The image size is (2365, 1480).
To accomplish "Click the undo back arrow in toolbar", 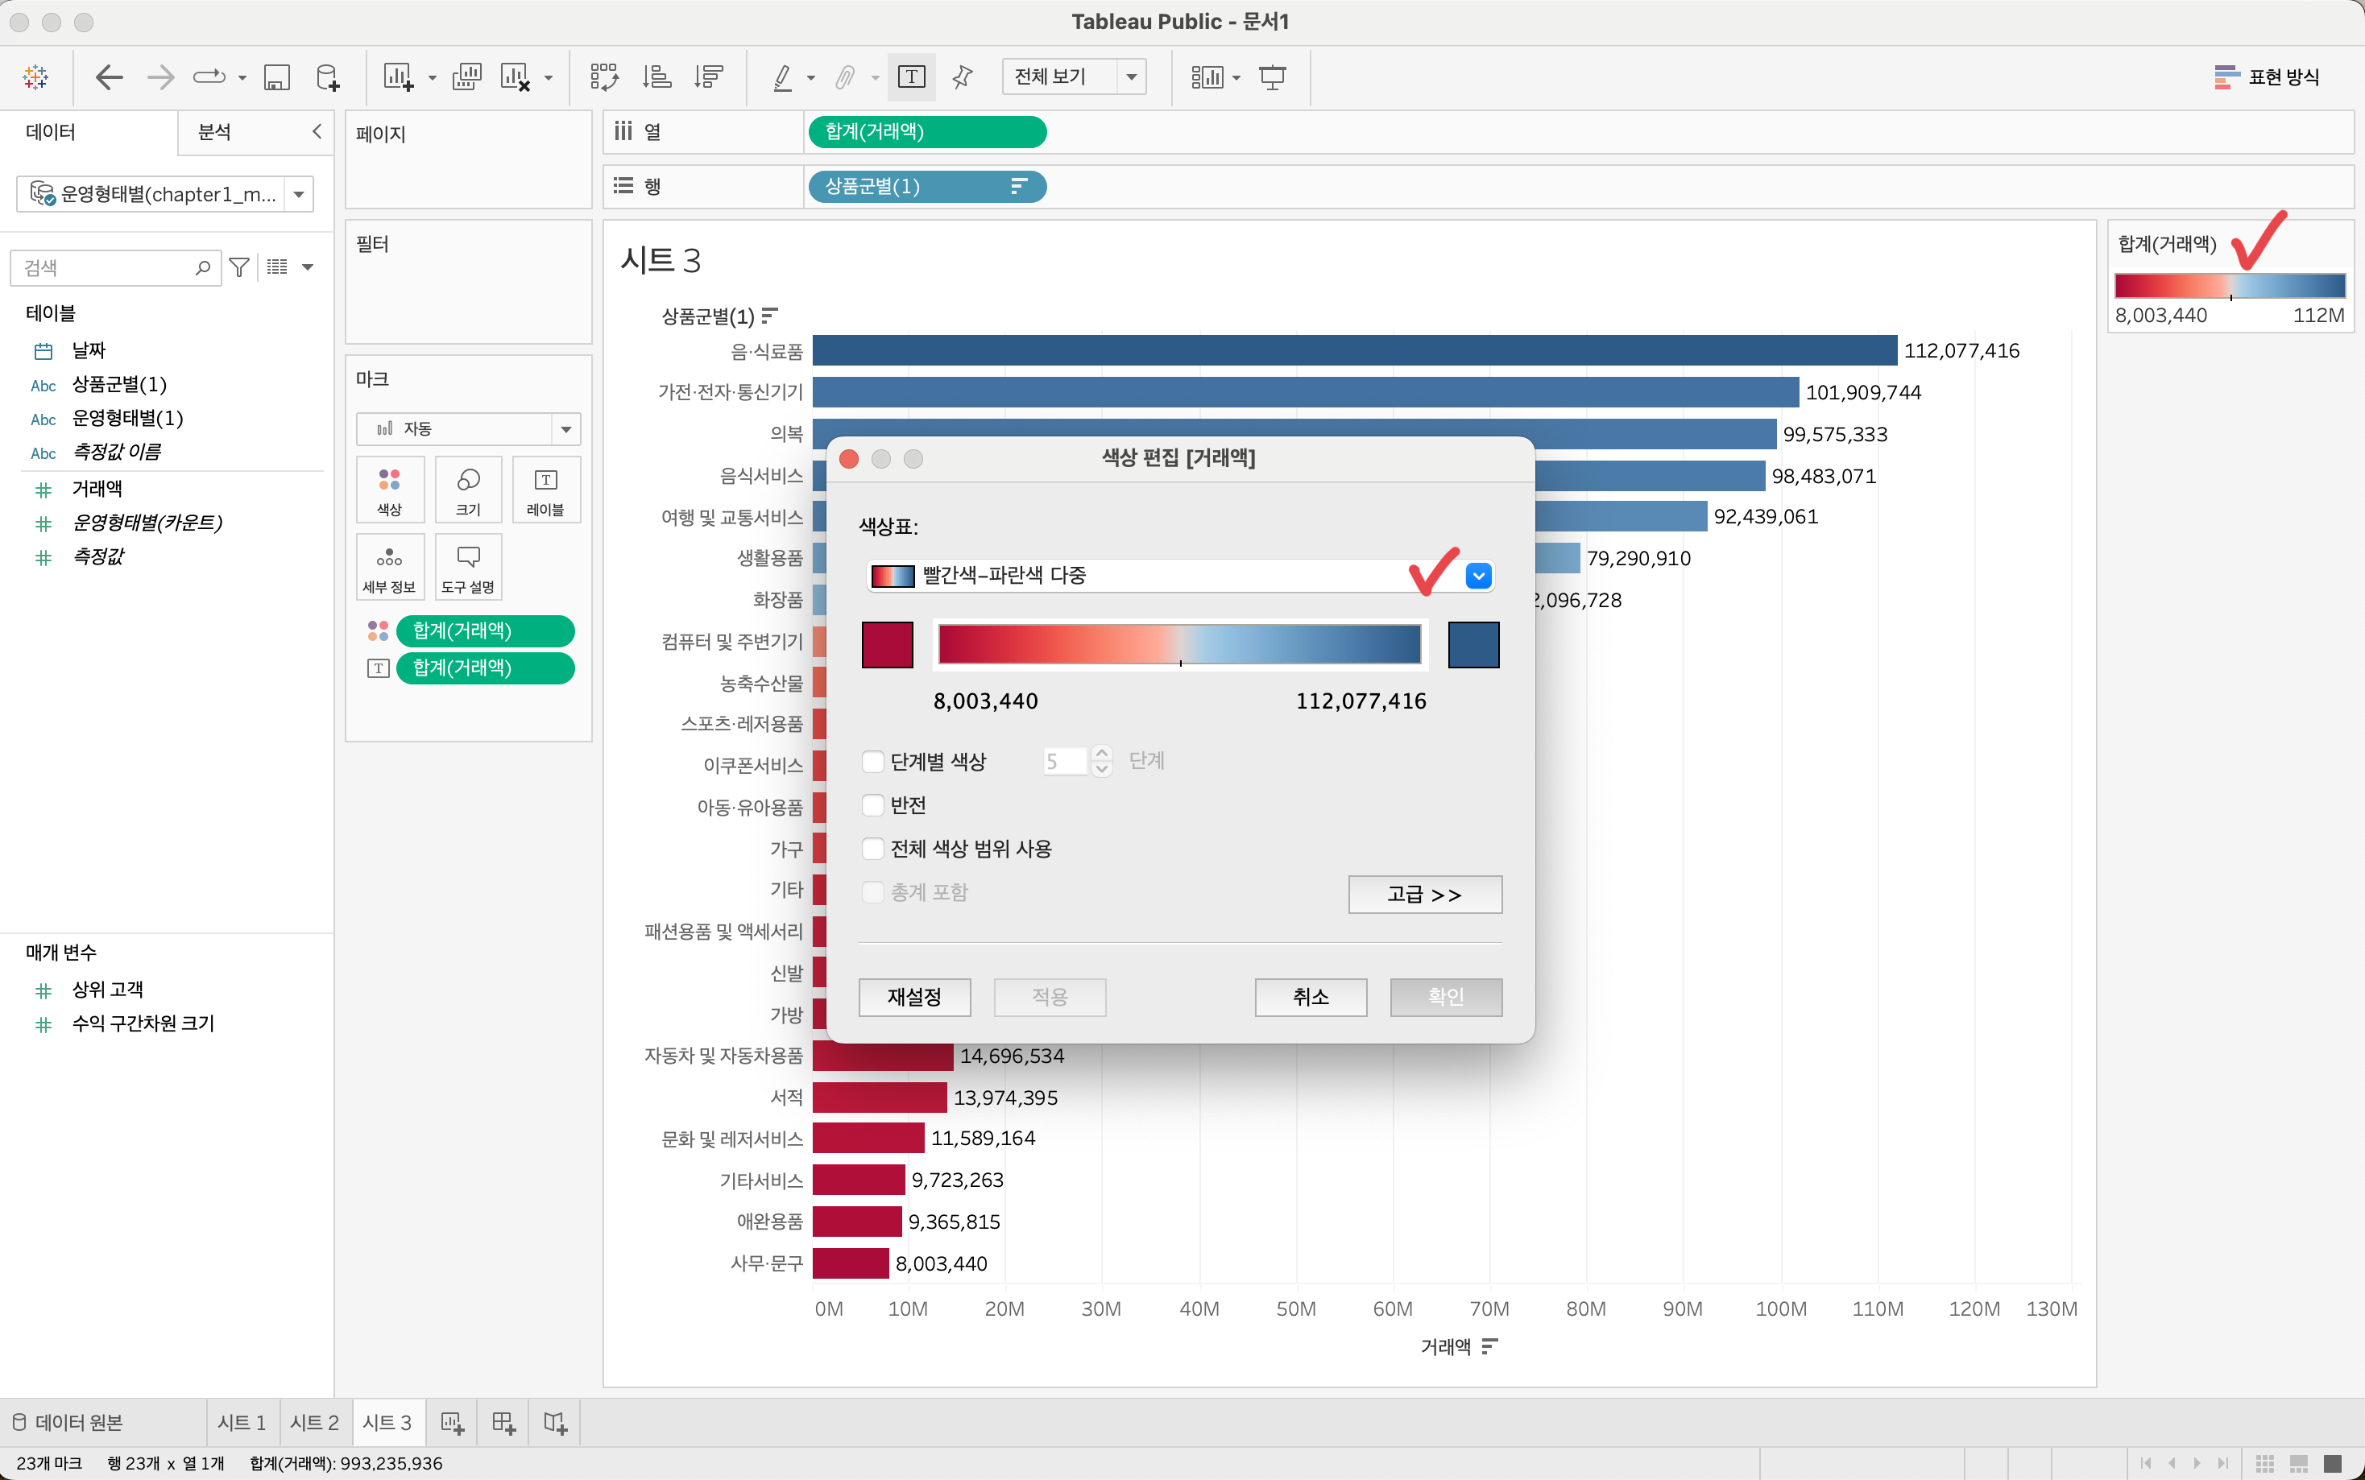I will pyautogui.click(x=109, y=77).
